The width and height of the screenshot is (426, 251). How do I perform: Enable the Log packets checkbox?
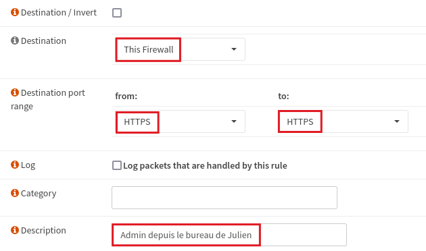[x=117, y=165]
